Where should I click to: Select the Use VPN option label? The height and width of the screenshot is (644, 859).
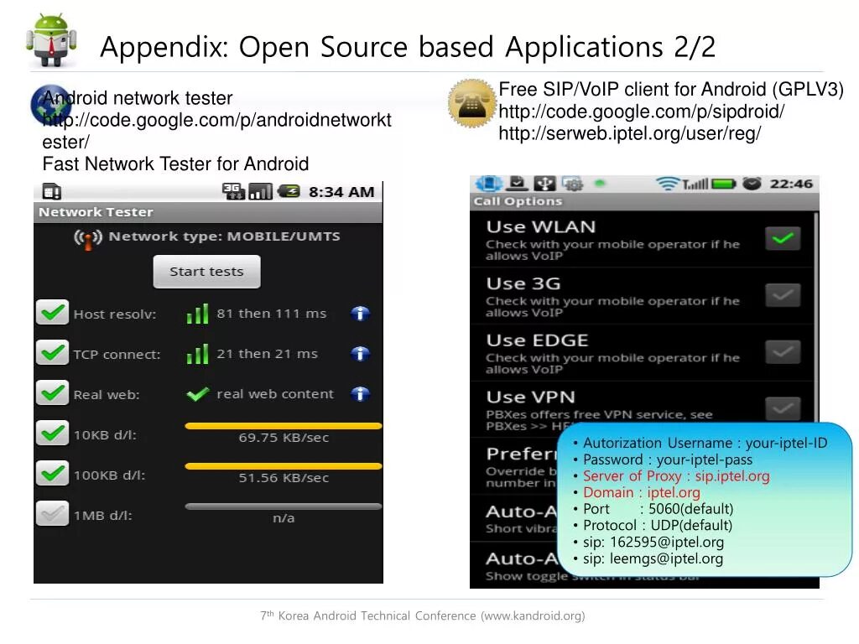530,397
